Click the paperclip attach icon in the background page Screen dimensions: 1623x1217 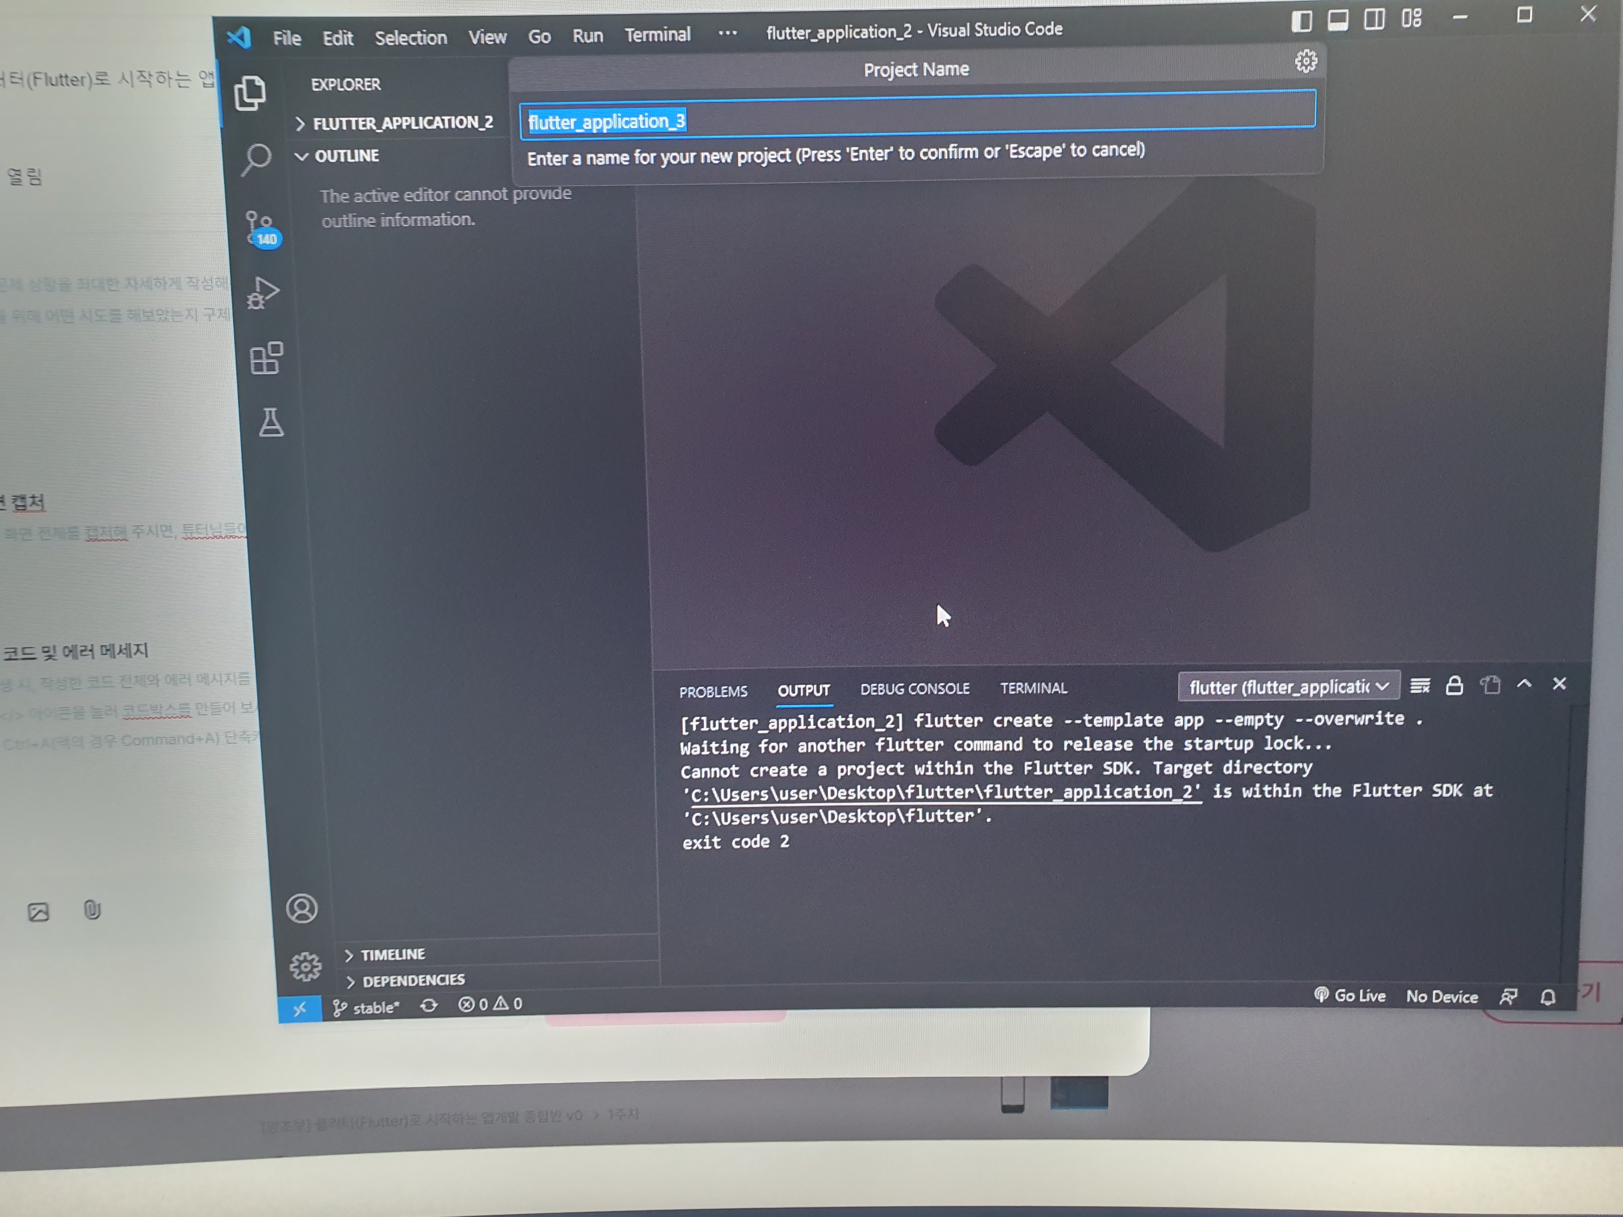click(92, 910)
